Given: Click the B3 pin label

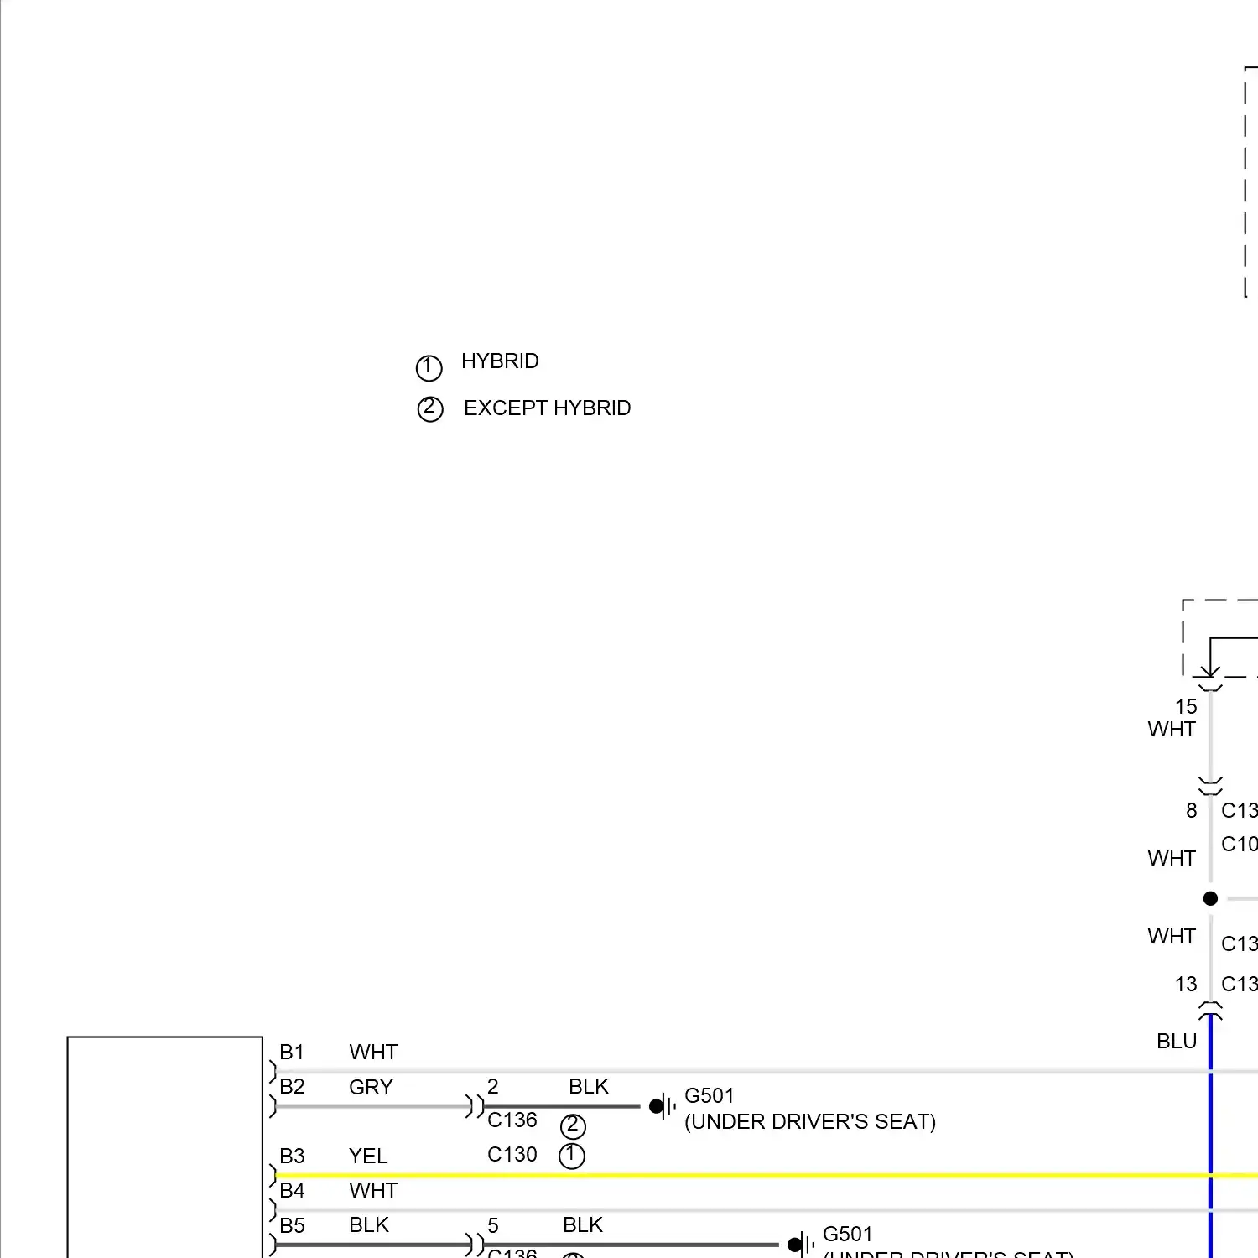Looking at the screenshot, I should tap(292, 1156).
